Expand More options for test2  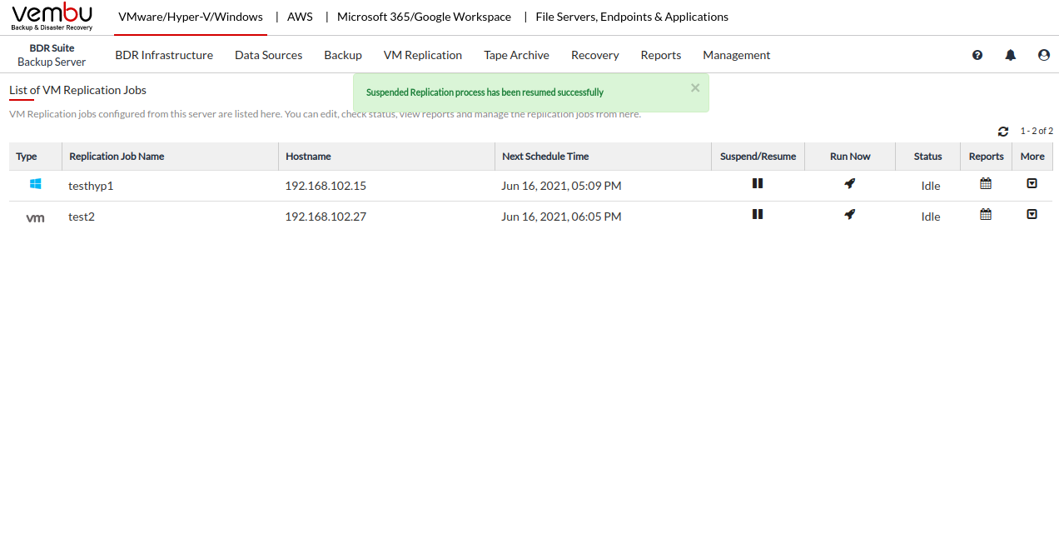(1032, 215)
